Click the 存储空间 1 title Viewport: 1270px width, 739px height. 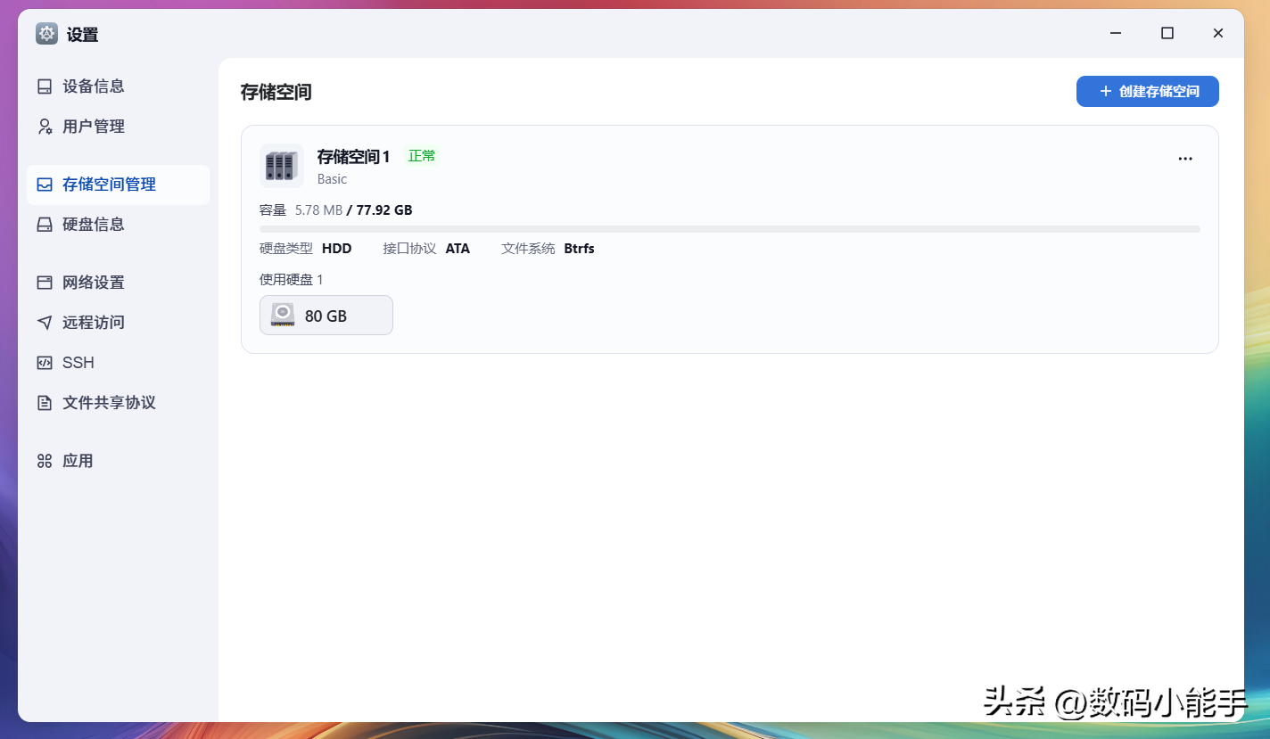(354, 157)
